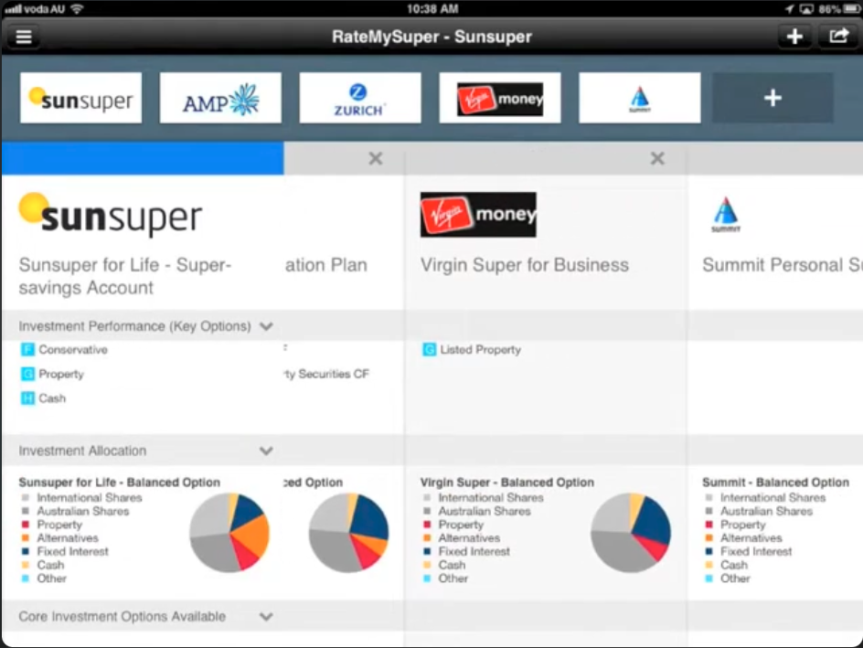The width and height of the screenshot is (863, 648).
Task: Click Sunsuper Property red legend swatch
Action: pyautogui.click(x=26, y=525)
